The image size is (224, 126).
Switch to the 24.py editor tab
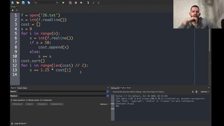(x=14, y=7)
